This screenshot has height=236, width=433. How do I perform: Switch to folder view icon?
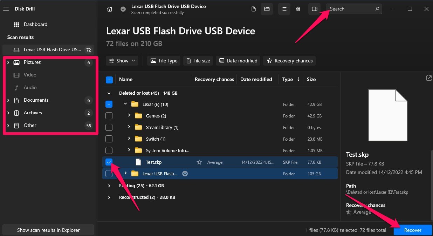267,9
